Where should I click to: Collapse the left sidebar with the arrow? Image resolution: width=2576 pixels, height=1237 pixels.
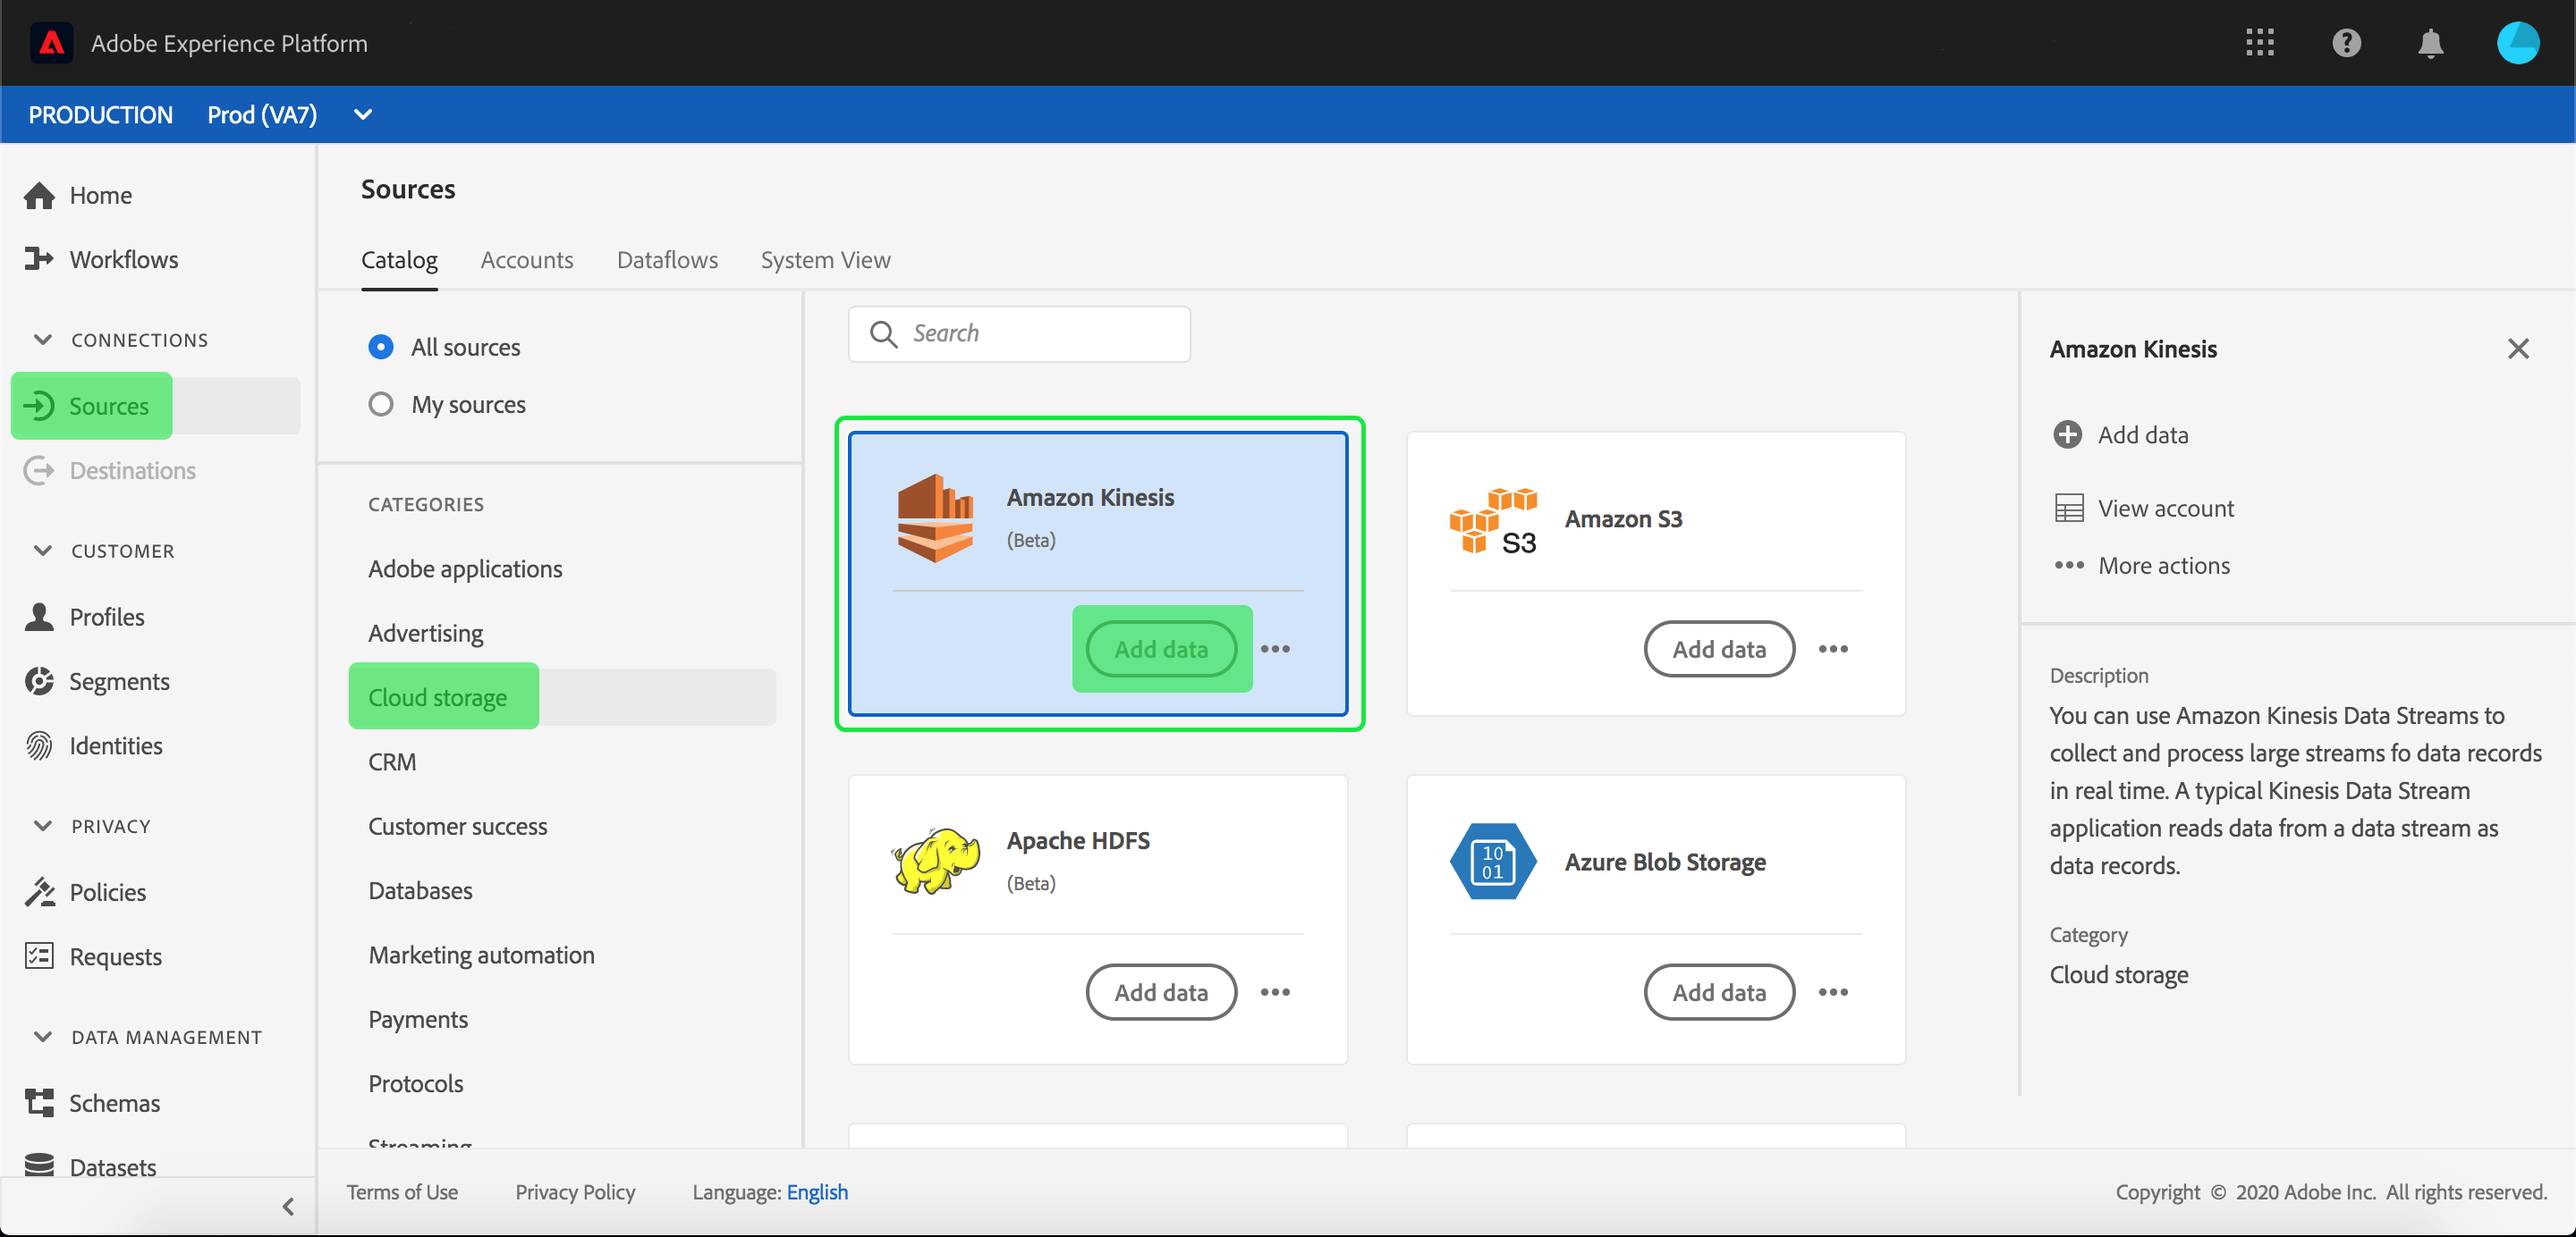point(288,1206)
